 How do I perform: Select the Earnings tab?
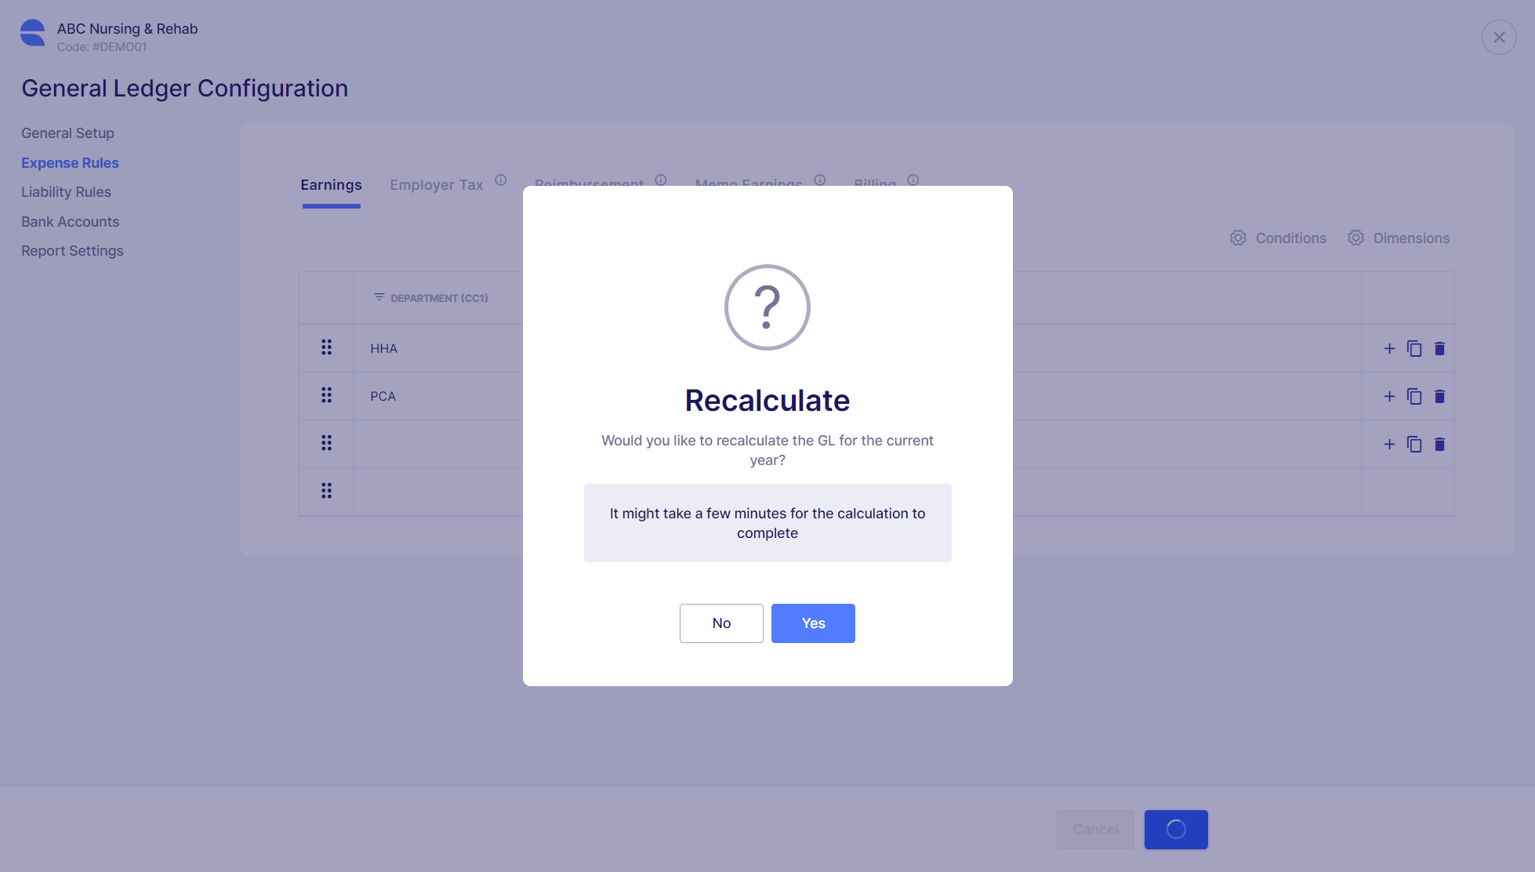pyautogui.click(x=331, y=185)
